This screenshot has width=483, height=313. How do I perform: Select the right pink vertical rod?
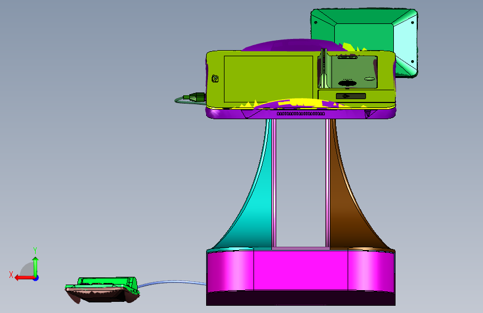coord(328,183)
